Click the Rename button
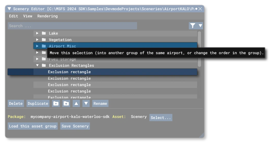The image size is (270, 143). [100, 103]
